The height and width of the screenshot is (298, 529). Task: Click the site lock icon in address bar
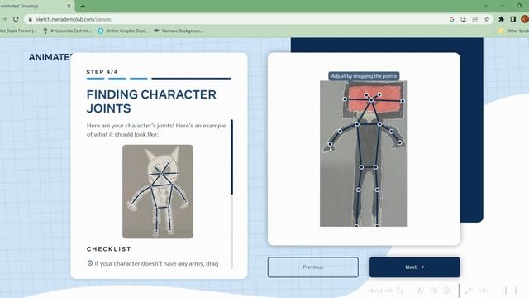pos(30,19)
